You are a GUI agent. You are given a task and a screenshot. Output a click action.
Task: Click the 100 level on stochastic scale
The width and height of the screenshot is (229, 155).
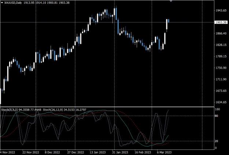(218, 109)
